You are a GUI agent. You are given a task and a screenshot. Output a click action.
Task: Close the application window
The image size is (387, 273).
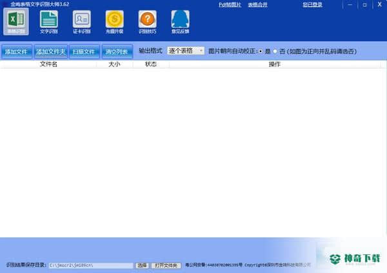click(380, 5)
